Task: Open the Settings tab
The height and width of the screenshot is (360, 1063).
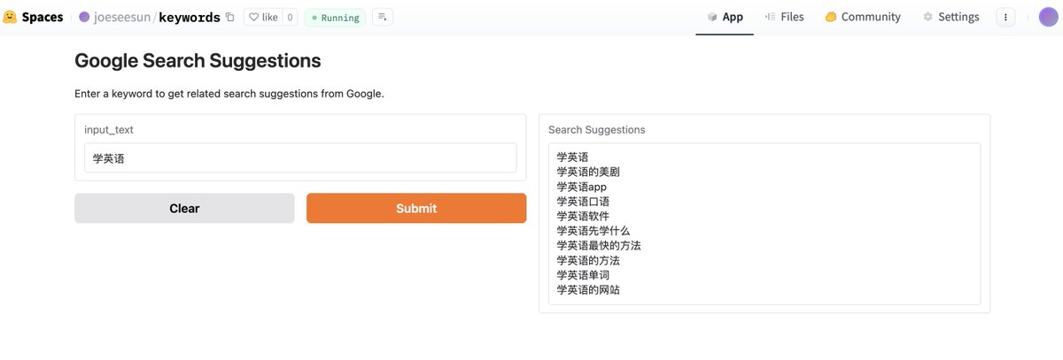Action: coord(950,17)
